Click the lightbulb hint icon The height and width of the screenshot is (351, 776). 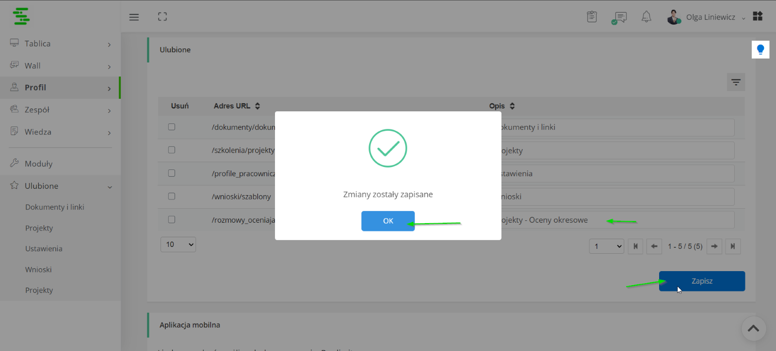(x=760, y=49)
